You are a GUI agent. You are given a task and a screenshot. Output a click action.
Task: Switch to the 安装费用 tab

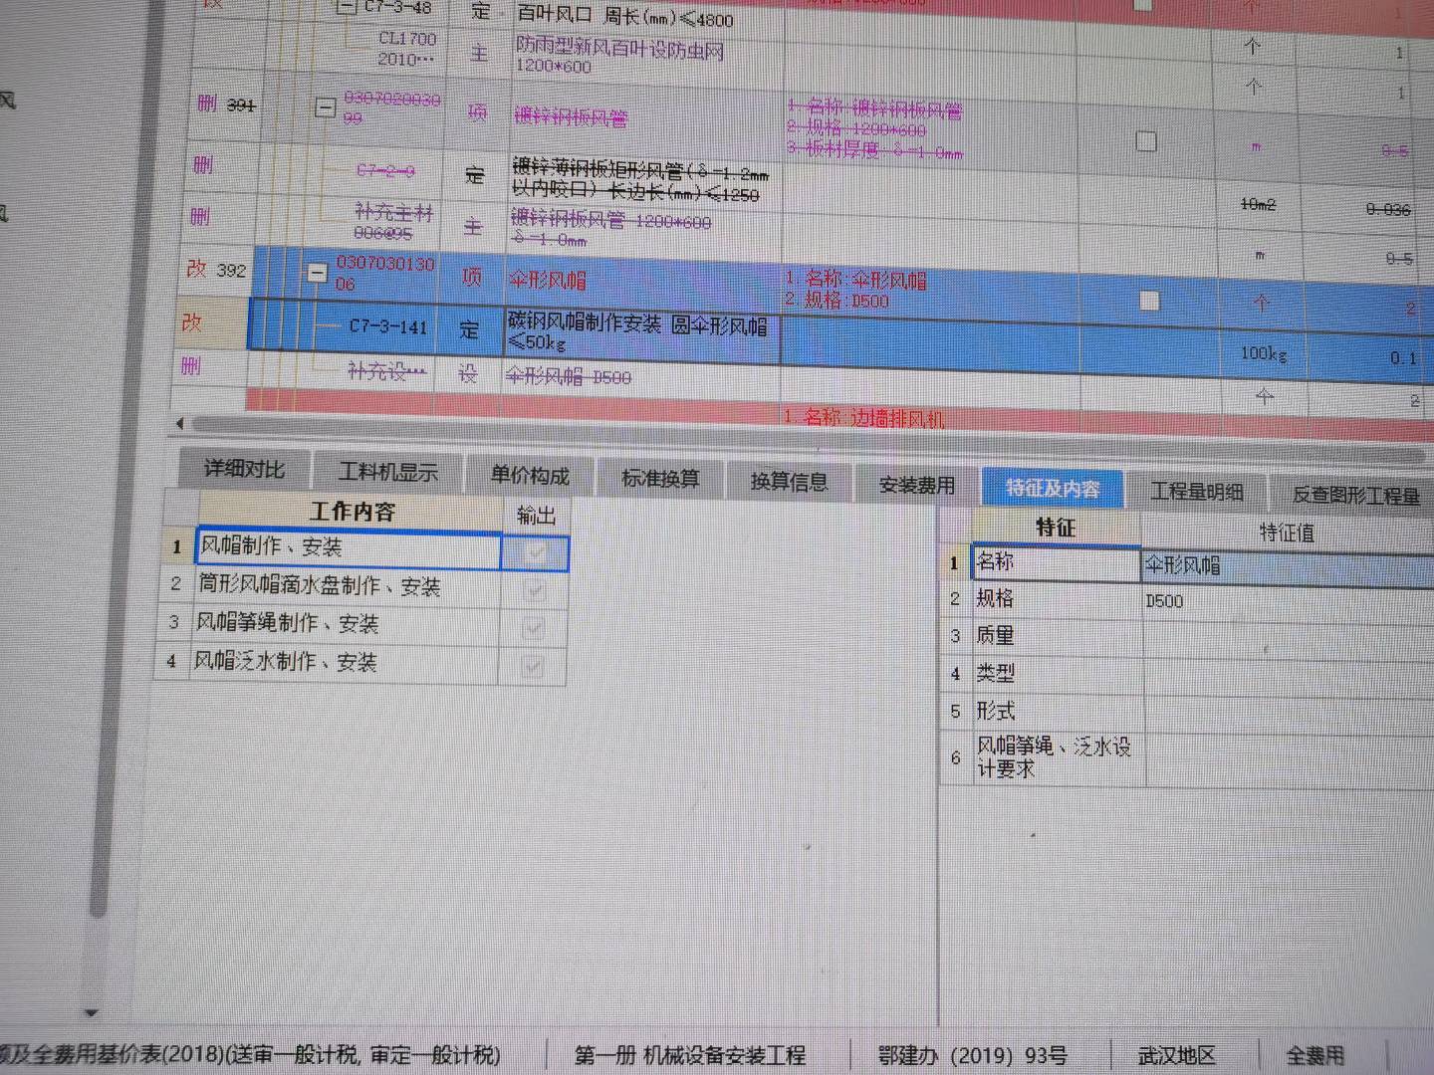916,485
